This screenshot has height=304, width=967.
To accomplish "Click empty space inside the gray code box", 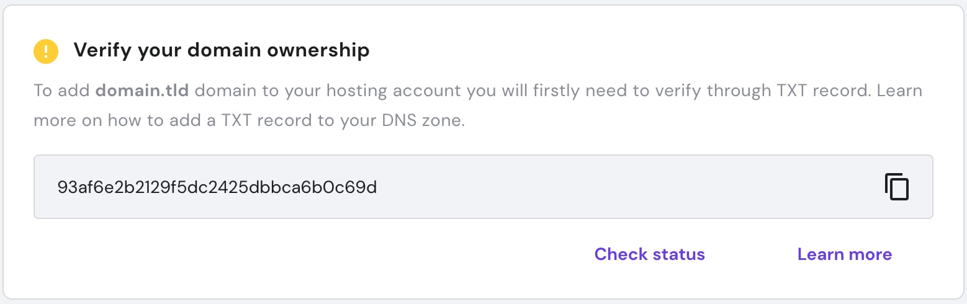I will click(621, 187).
